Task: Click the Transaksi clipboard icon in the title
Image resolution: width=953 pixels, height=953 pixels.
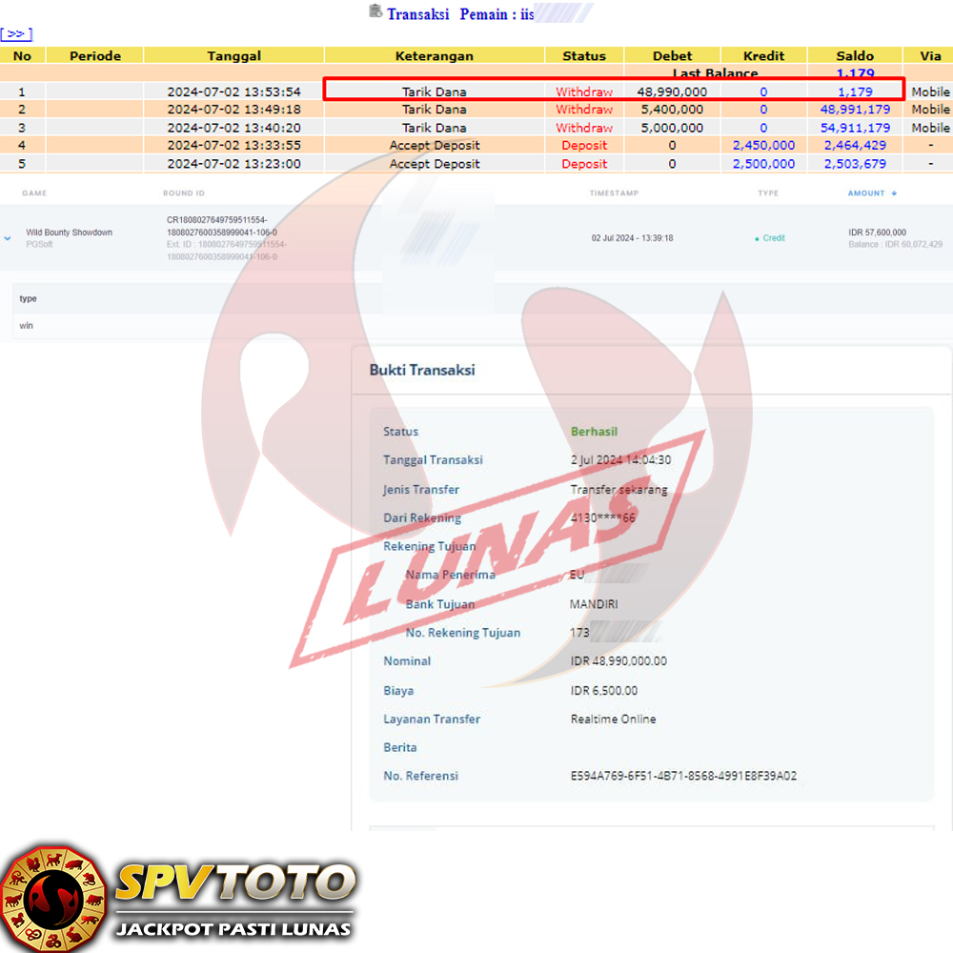Action: click(375, 12)
